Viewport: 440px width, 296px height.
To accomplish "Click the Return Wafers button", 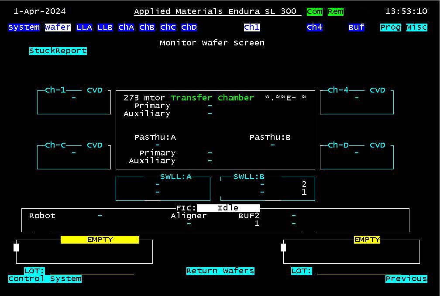I will pyautogui.click(x=220, y=271).
